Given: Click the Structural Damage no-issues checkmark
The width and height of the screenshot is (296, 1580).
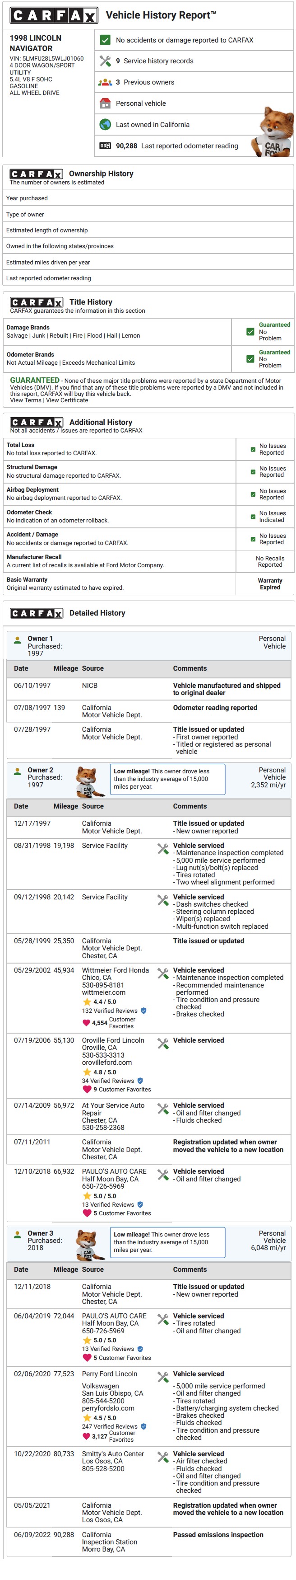Looking at the screenshot, I should (253, 472).
